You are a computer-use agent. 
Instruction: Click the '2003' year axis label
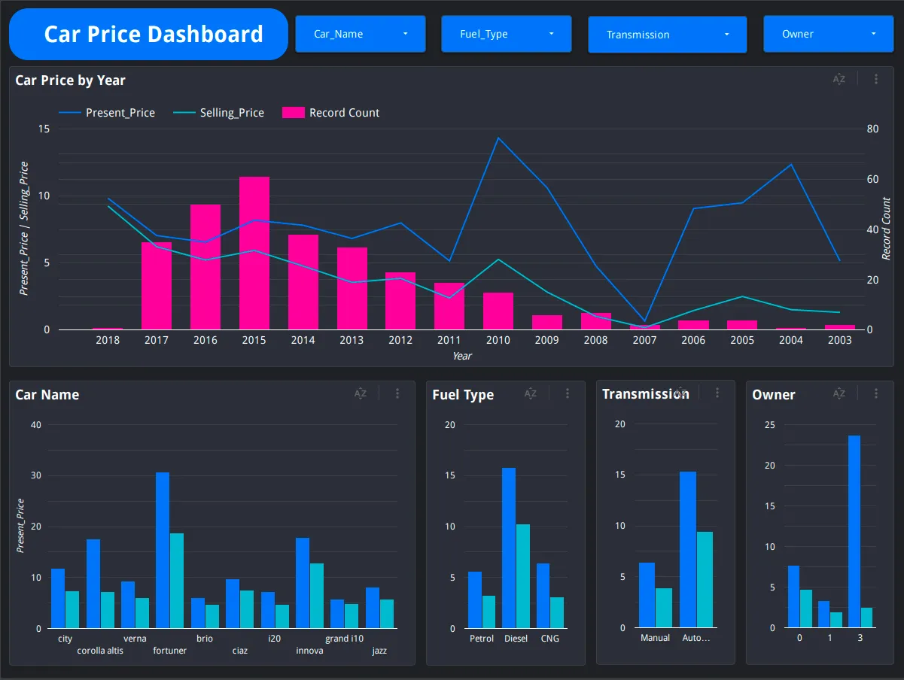[840, 340]
